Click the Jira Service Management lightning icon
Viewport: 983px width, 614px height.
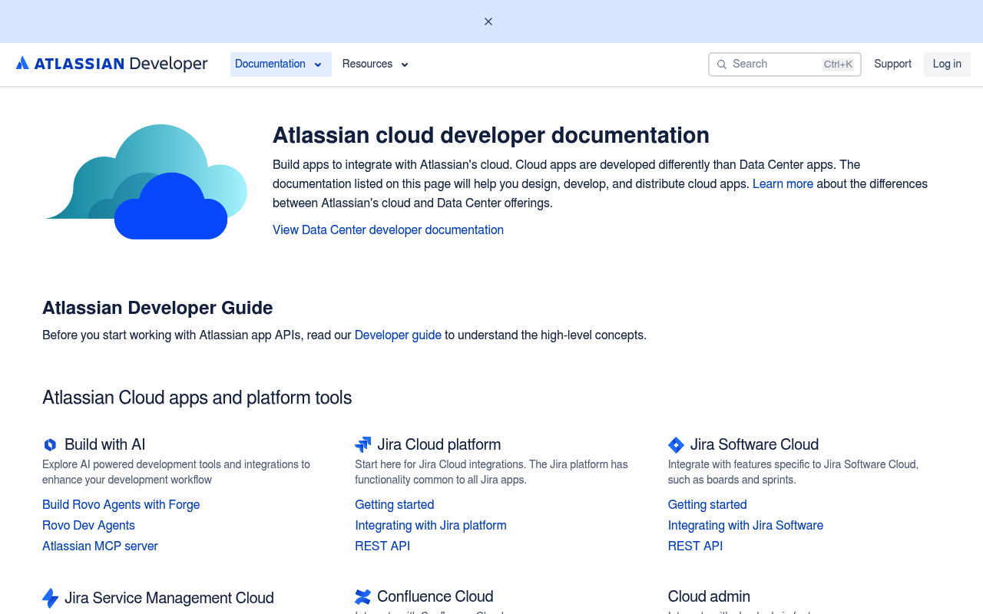[x=50, y=598]
